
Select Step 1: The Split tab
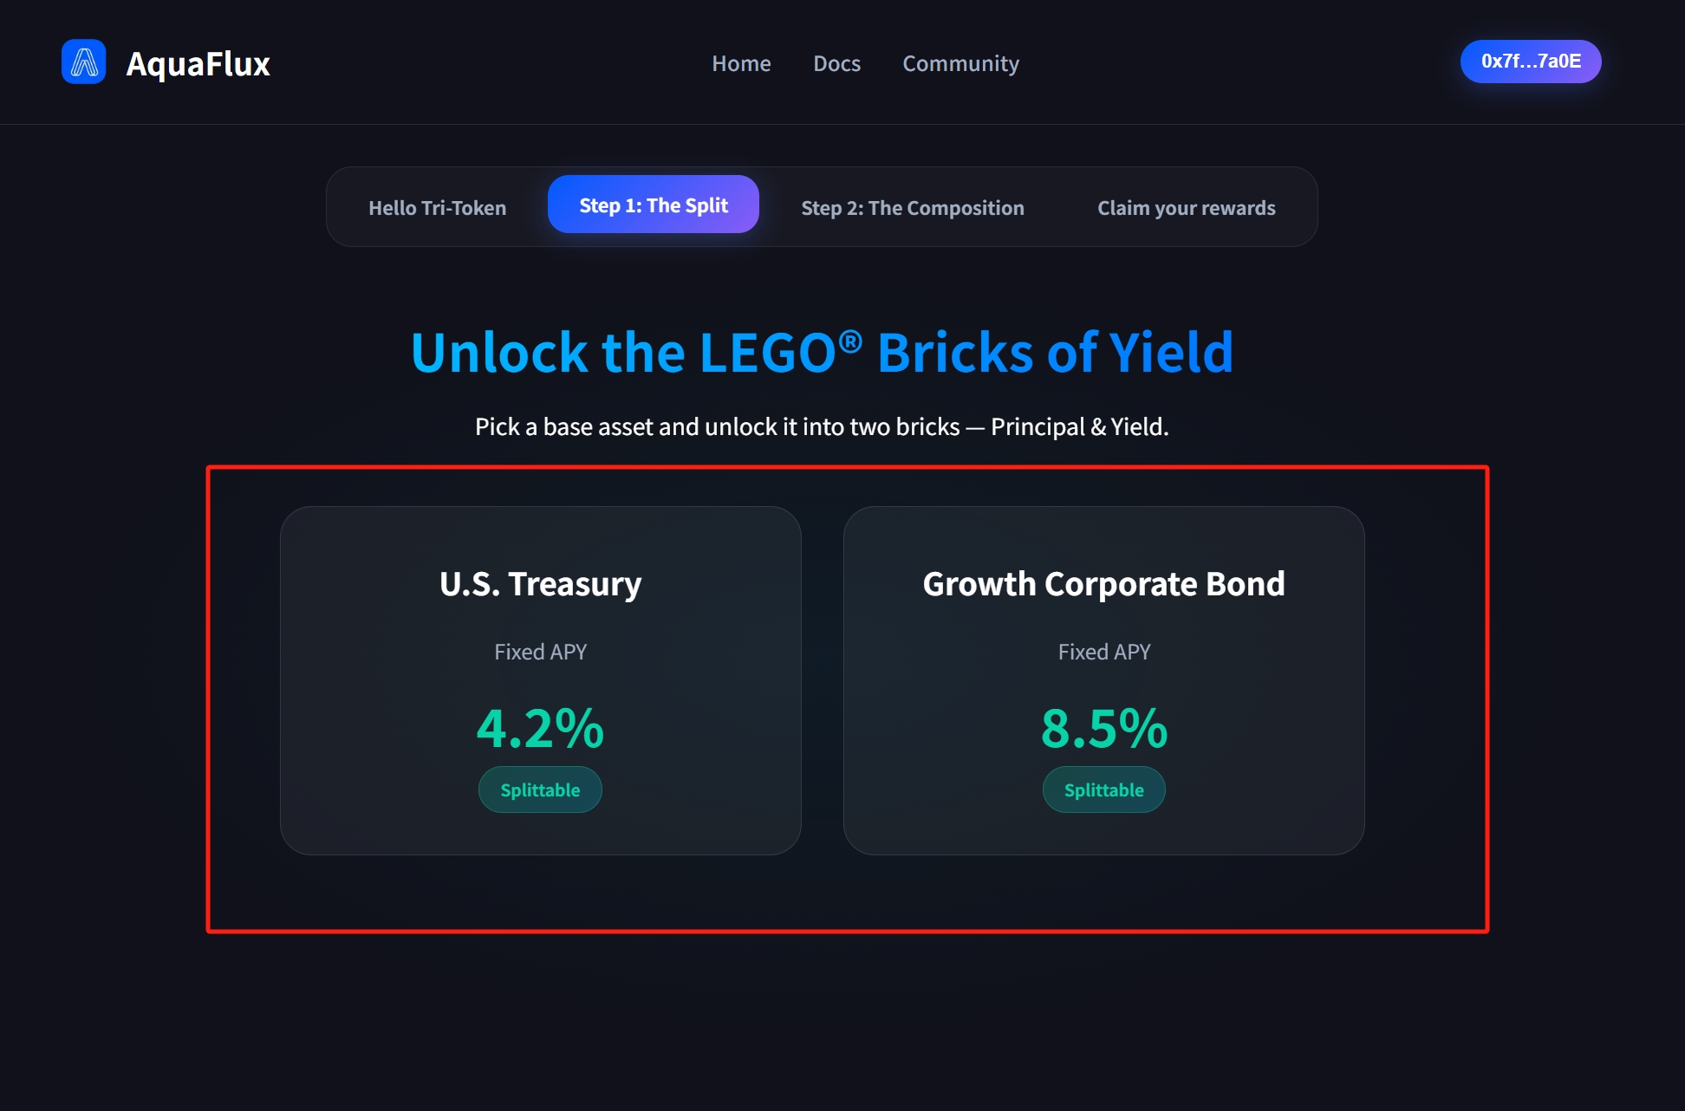654,205
